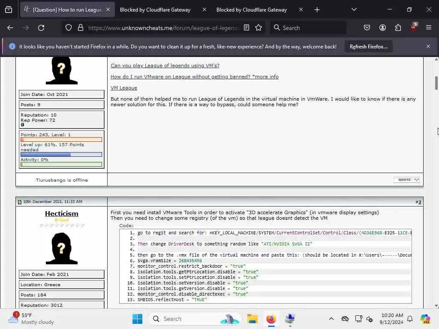Open Hecticism user profile link

(62, 213)
